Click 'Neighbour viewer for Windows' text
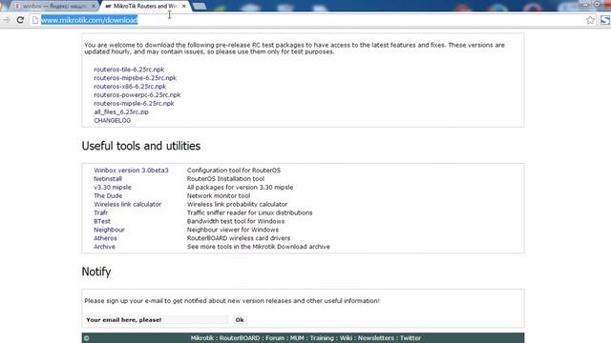The width and height of the screenshot is (611, 343). click(x=233, y=230)
